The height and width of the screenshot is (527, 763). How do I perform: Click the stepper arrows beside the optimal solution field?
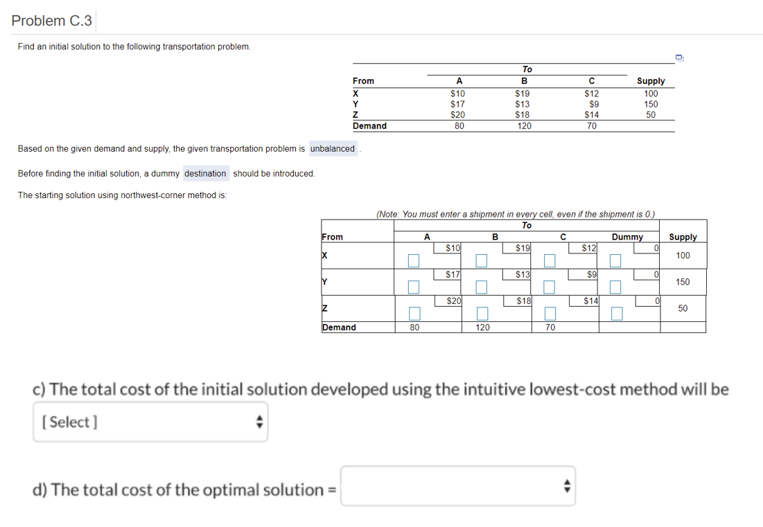[565, 486]
